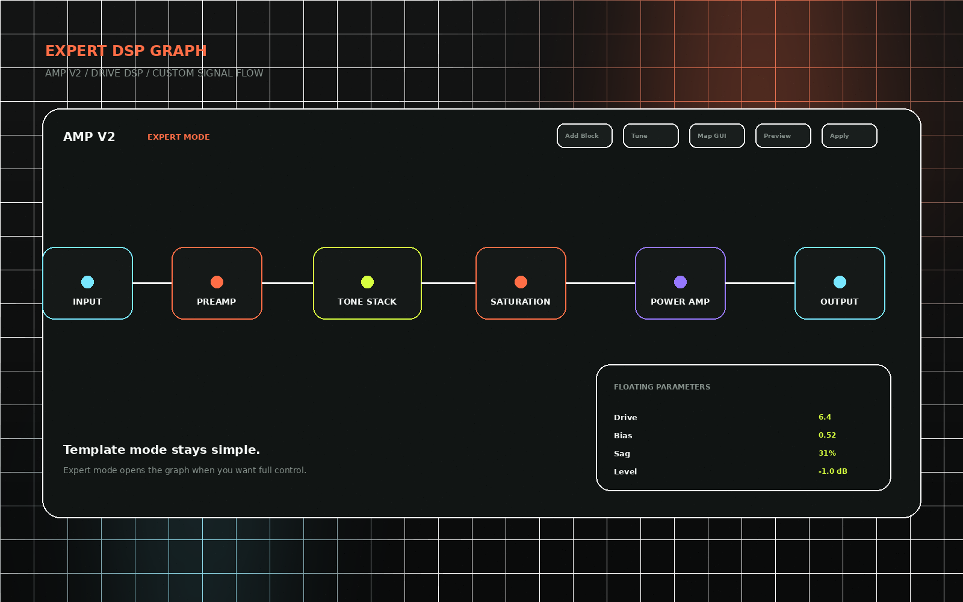Select the SATURATION node block
The width and height of the screenshot is (963, 602).
[x=521, y=283]
